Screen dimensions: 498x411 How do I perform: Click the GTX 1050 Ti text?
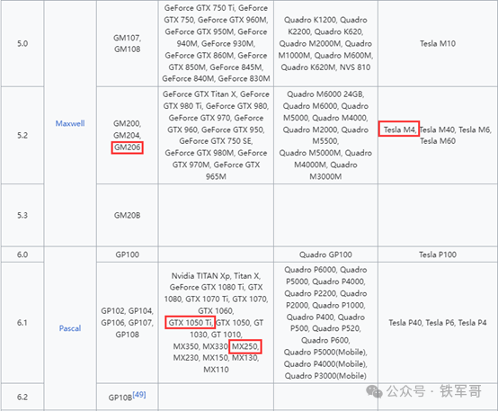coord(191,323)
